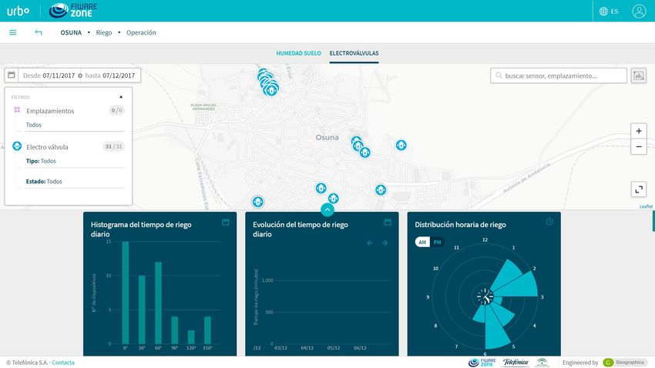Click the clock icon in Distribución widget

tap(549, 222)
